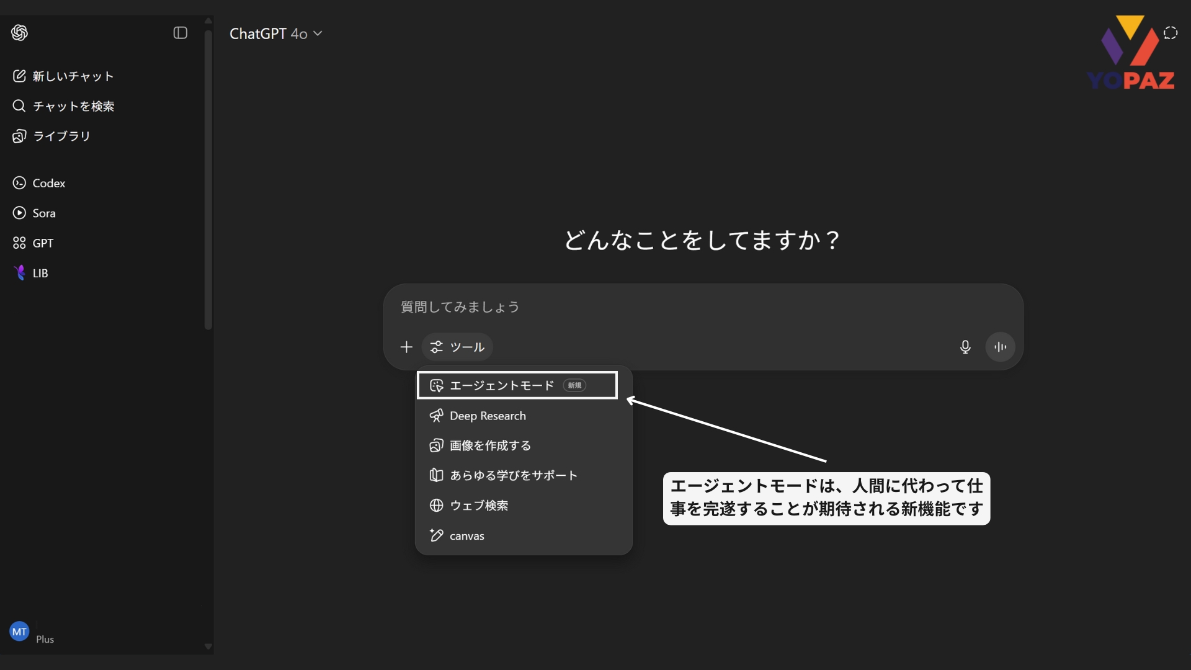
Task: Select ウェブ検索 from tools menu
Action: tap(524, 506)
